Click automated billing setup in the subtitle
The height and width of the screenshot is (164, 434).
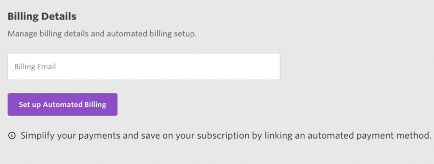coord(151,34)
